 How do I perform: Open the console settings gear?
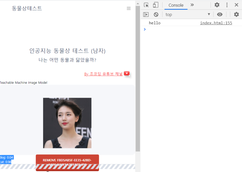236,14
